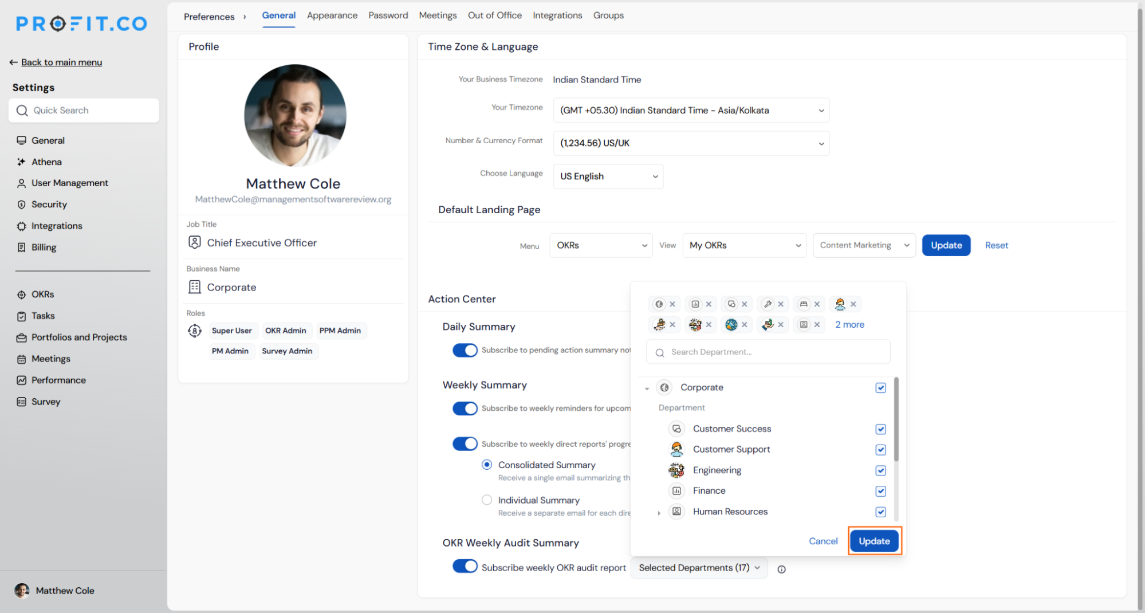The image size is (1145, 613).
Task: Collapse the Corporate tree node
Action: [647, 388]
